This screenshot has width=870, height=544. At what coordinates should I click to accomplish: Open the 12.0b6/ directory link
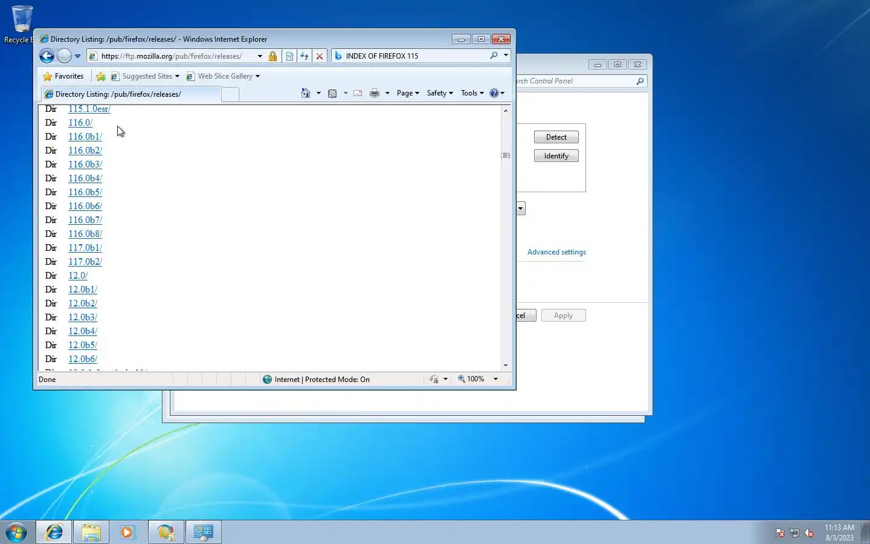[x=83, y=359]
